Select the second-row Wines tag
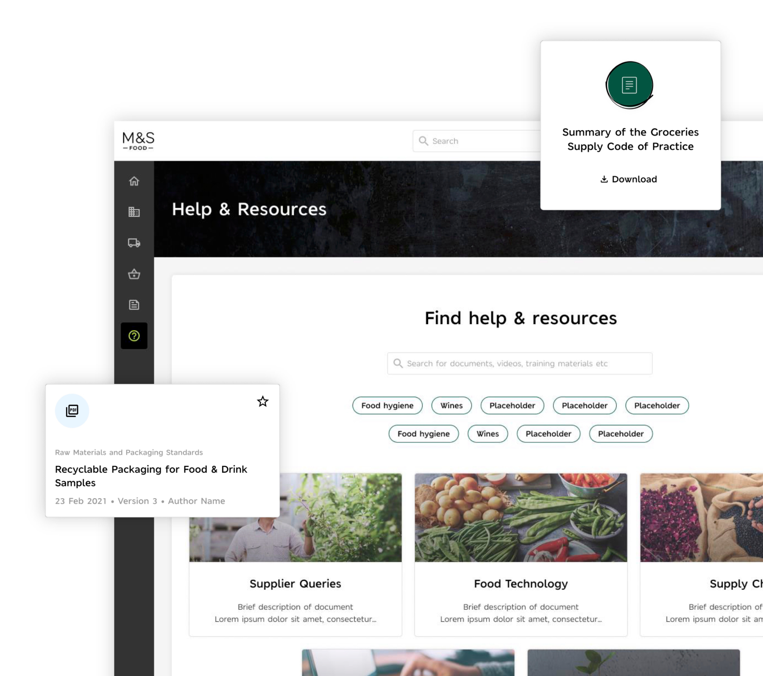Image resolution: width=763 pixels, height=676 pixels. (x=487, y=434)
